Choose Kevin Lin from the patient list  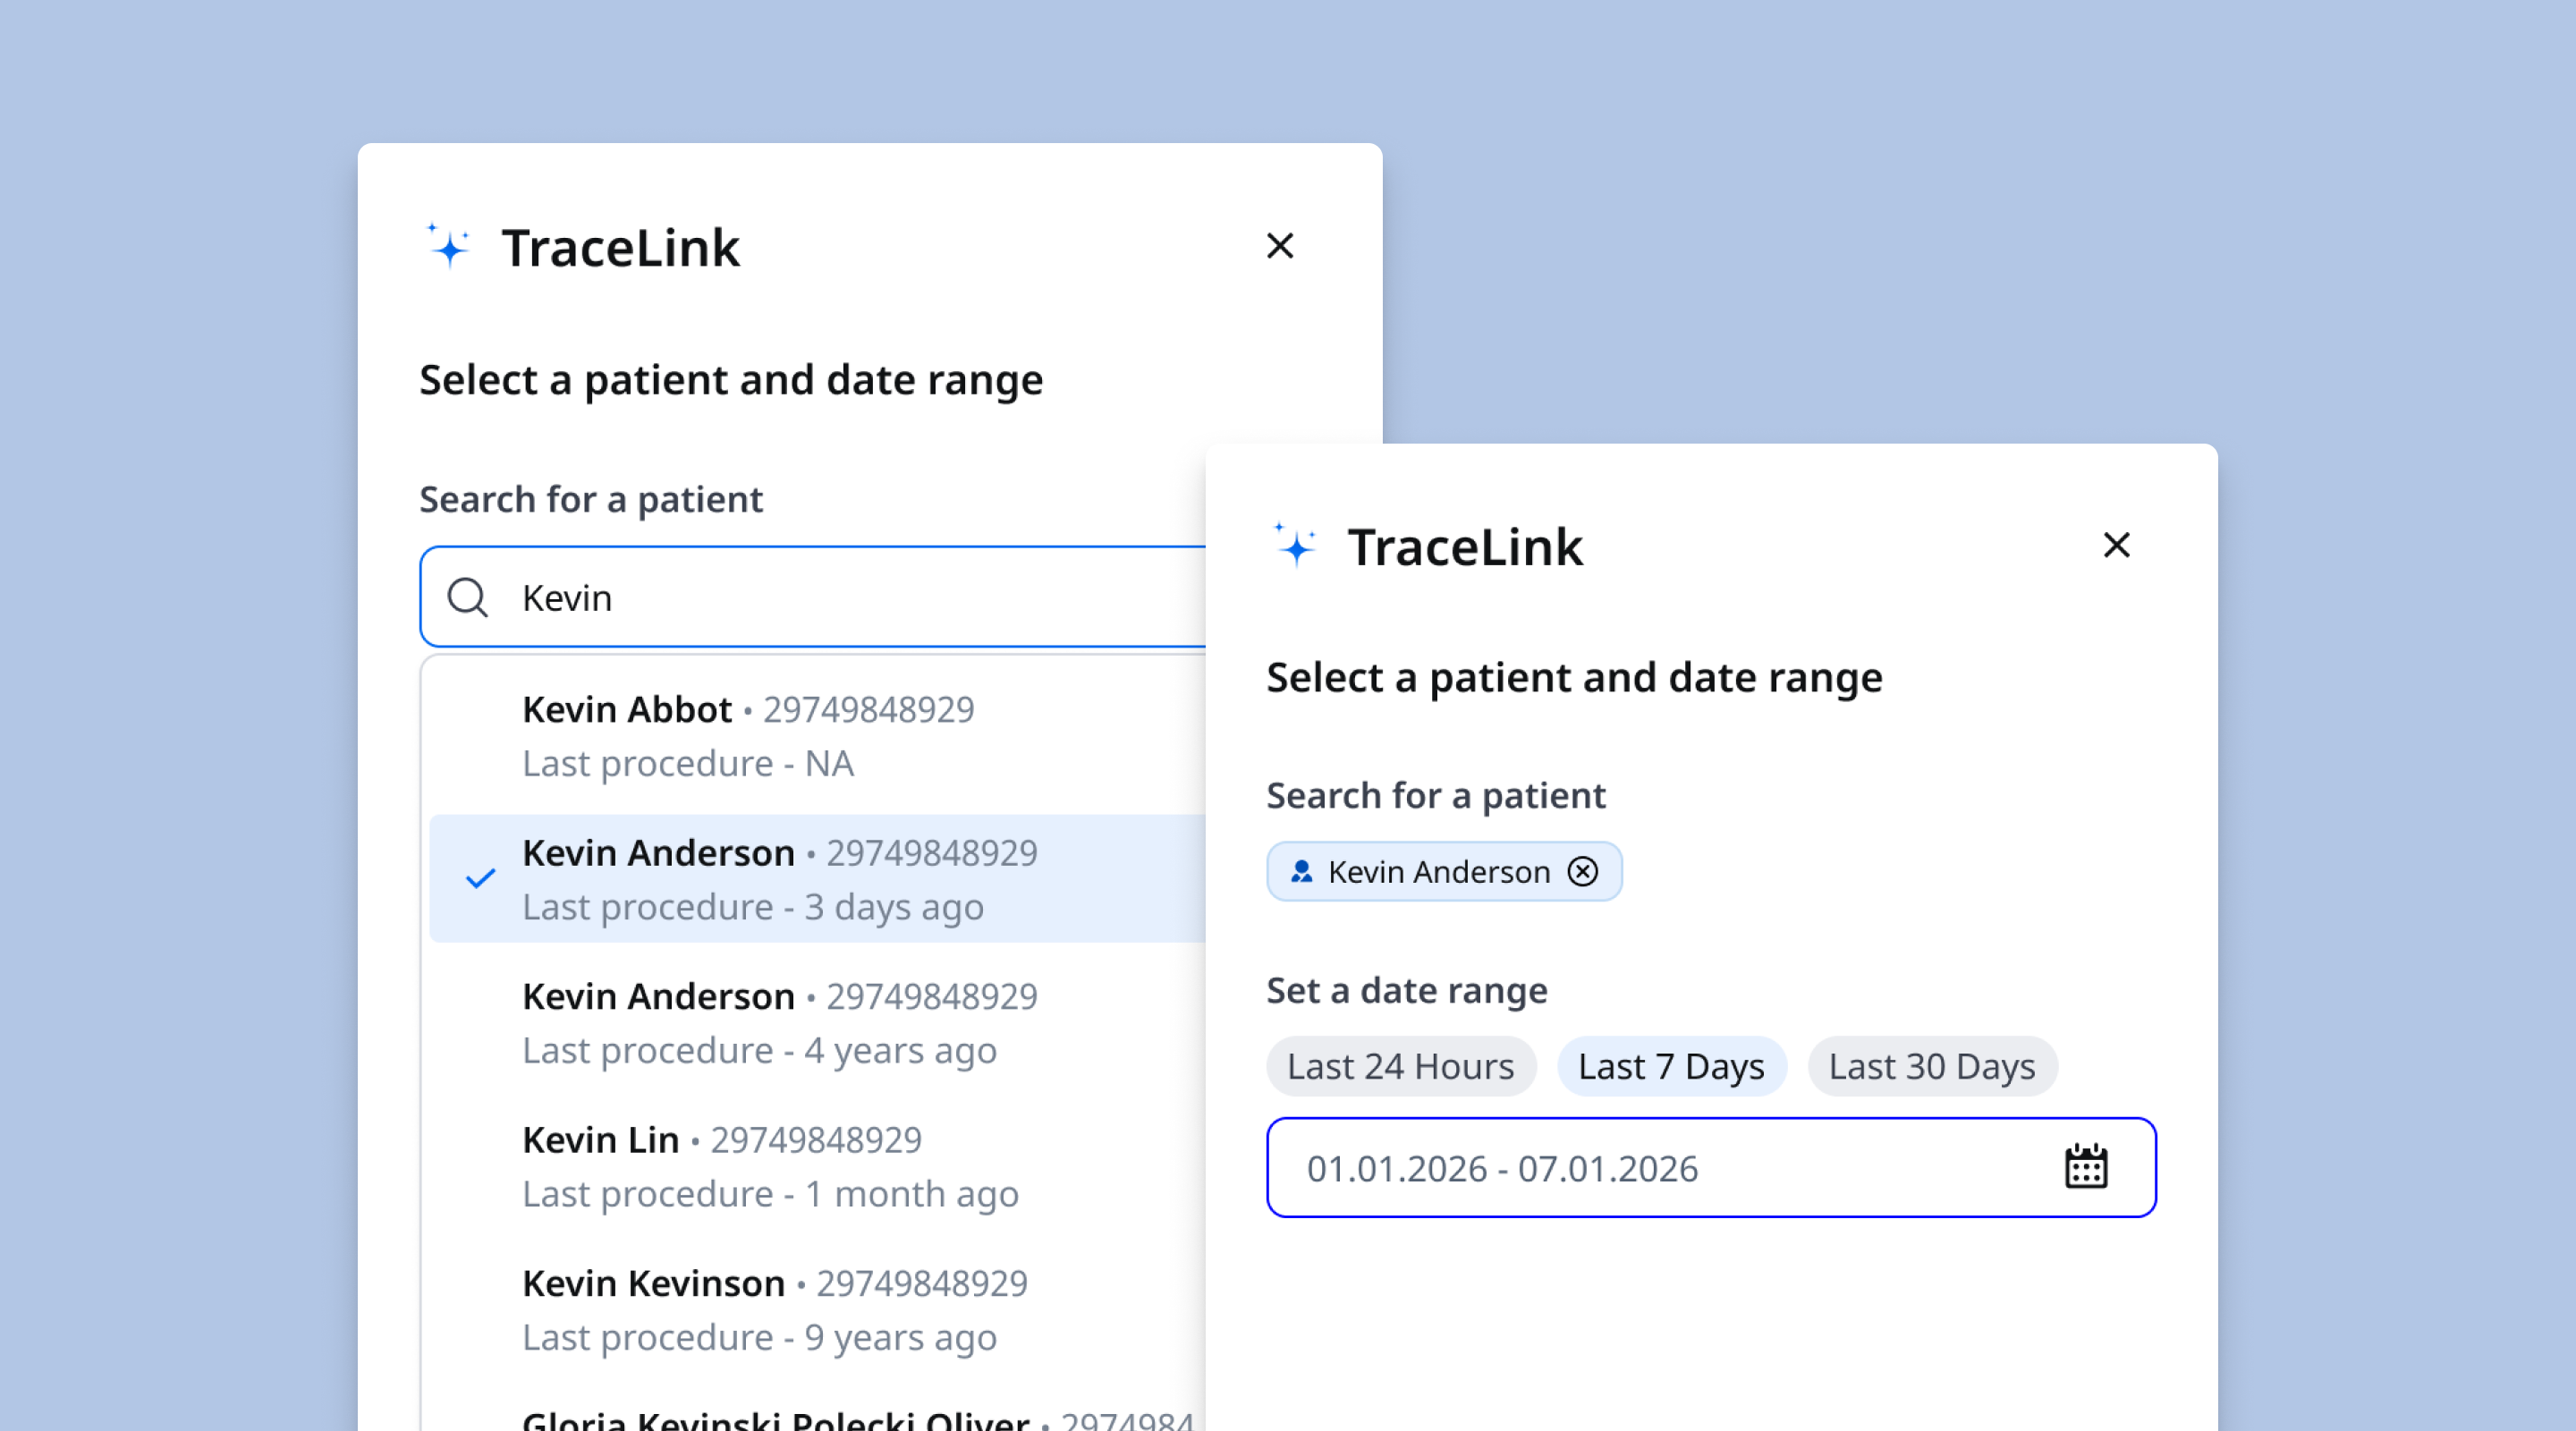[x=818, y=1166]
